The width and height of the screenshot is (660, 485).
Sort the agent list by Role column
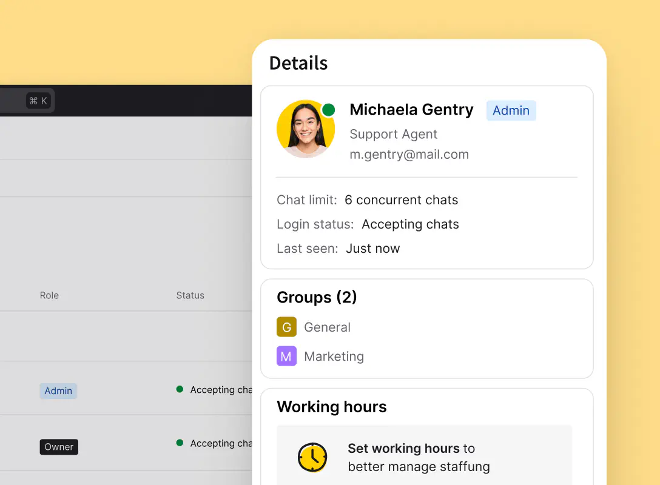click(49, 295)
